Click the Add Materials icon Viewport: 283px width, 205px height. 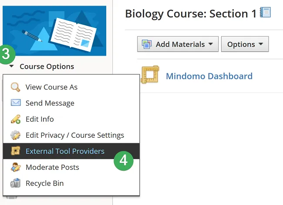click(147, 44)
